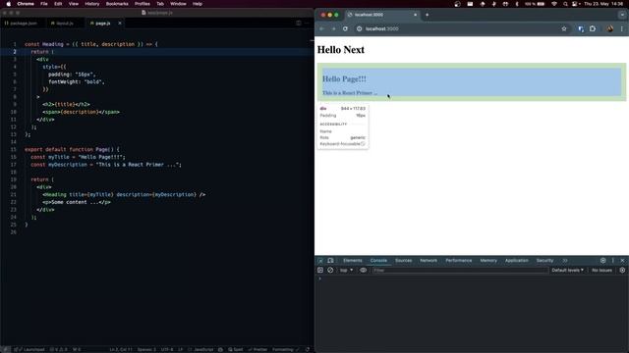Close the localhost:3000 browser tab
629x353 pixels.
pyautogui.click(x=415, y=15)
